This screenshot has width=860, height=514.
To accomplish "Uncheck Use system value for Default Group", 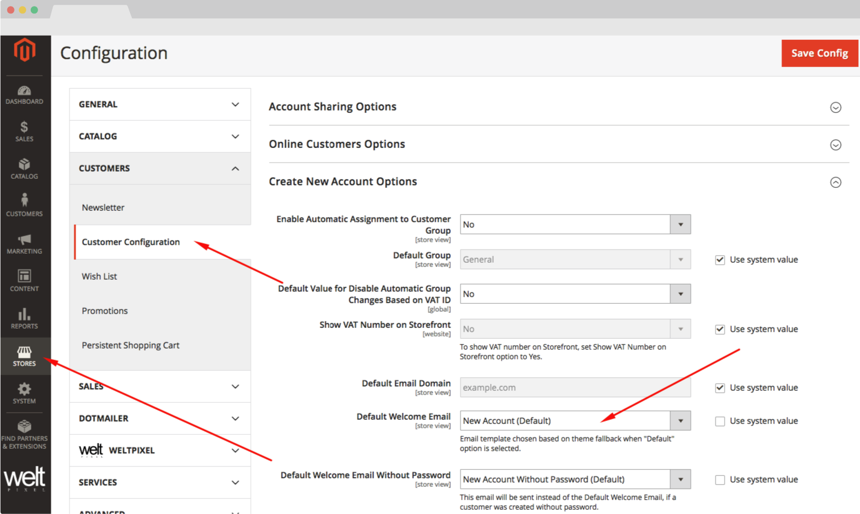I will pyautogui.click(x=720, y=260).
